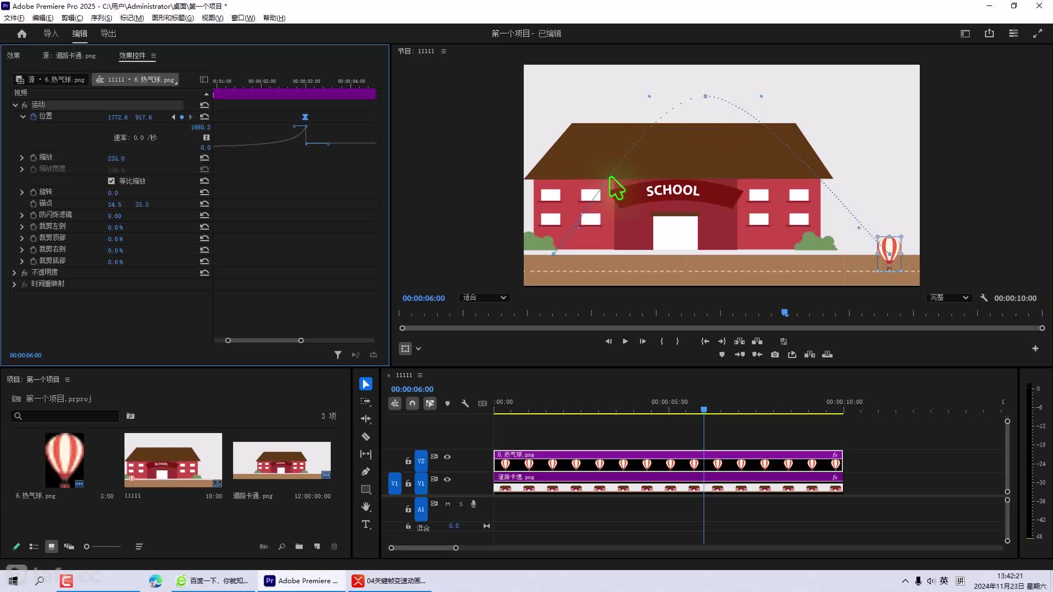Image resolution: width=1053 pixels, height=592 pixels.
Task: Click the Button Editor plus icon
Action: pos(1035,349)
